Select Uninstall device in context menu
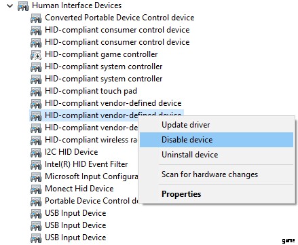 [190, 155]
